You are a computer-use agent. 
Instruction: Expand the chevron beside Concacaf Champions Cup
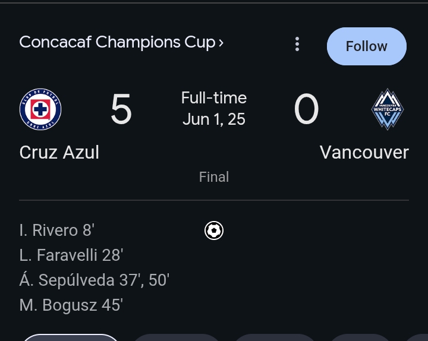(x=221, y=43)
